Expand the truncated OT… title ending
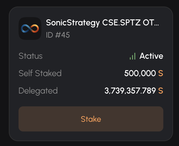The height and width of the screenshot is (146, 179). (x=151, y=23)
